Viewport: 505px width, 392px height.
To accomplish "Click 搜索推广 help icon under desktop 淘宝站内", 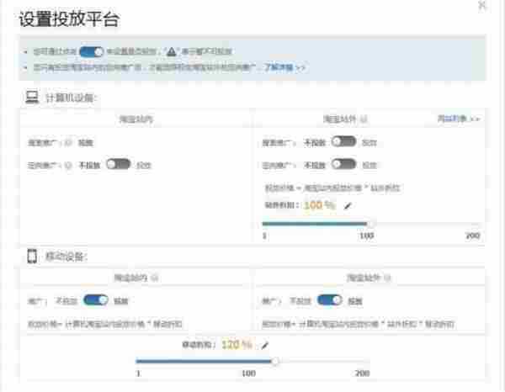I will tap(67, 143).
